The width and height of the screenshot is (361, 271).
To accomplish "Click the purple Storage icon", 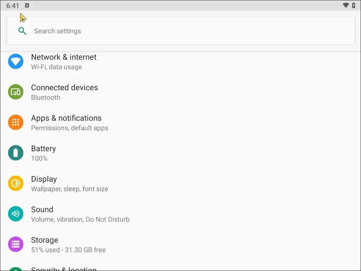I will pos(16,244).
